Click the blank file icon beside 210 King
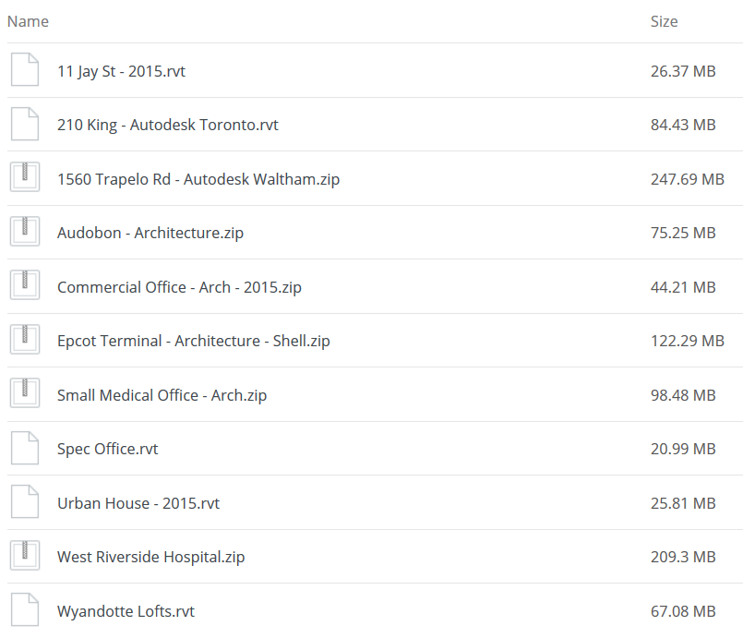Screen dimensions: 743x638 click(25, 124)
